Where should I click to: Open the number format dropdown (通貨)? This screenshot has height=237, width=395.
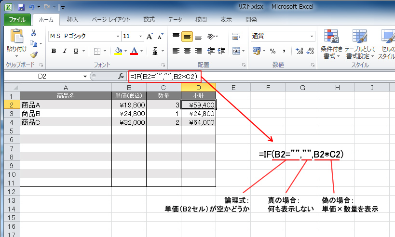[x=312, y=37]
